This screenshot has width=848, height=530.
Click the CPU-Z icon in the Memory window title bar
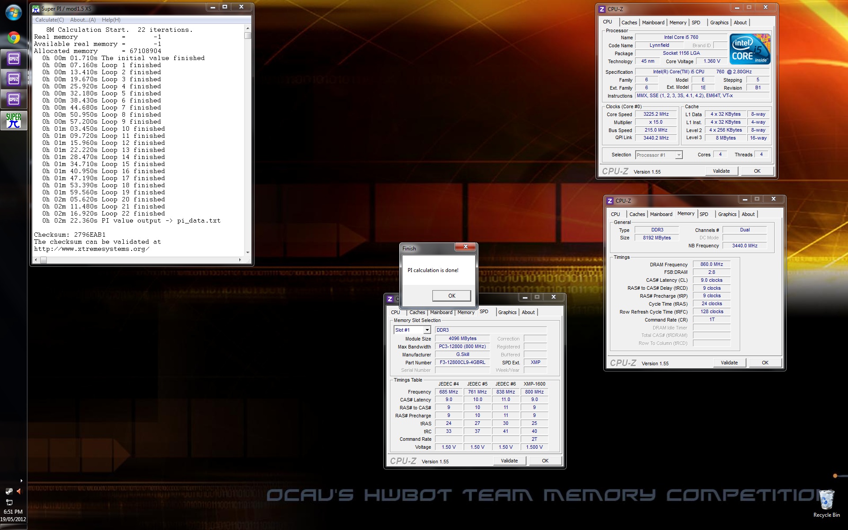610,201
